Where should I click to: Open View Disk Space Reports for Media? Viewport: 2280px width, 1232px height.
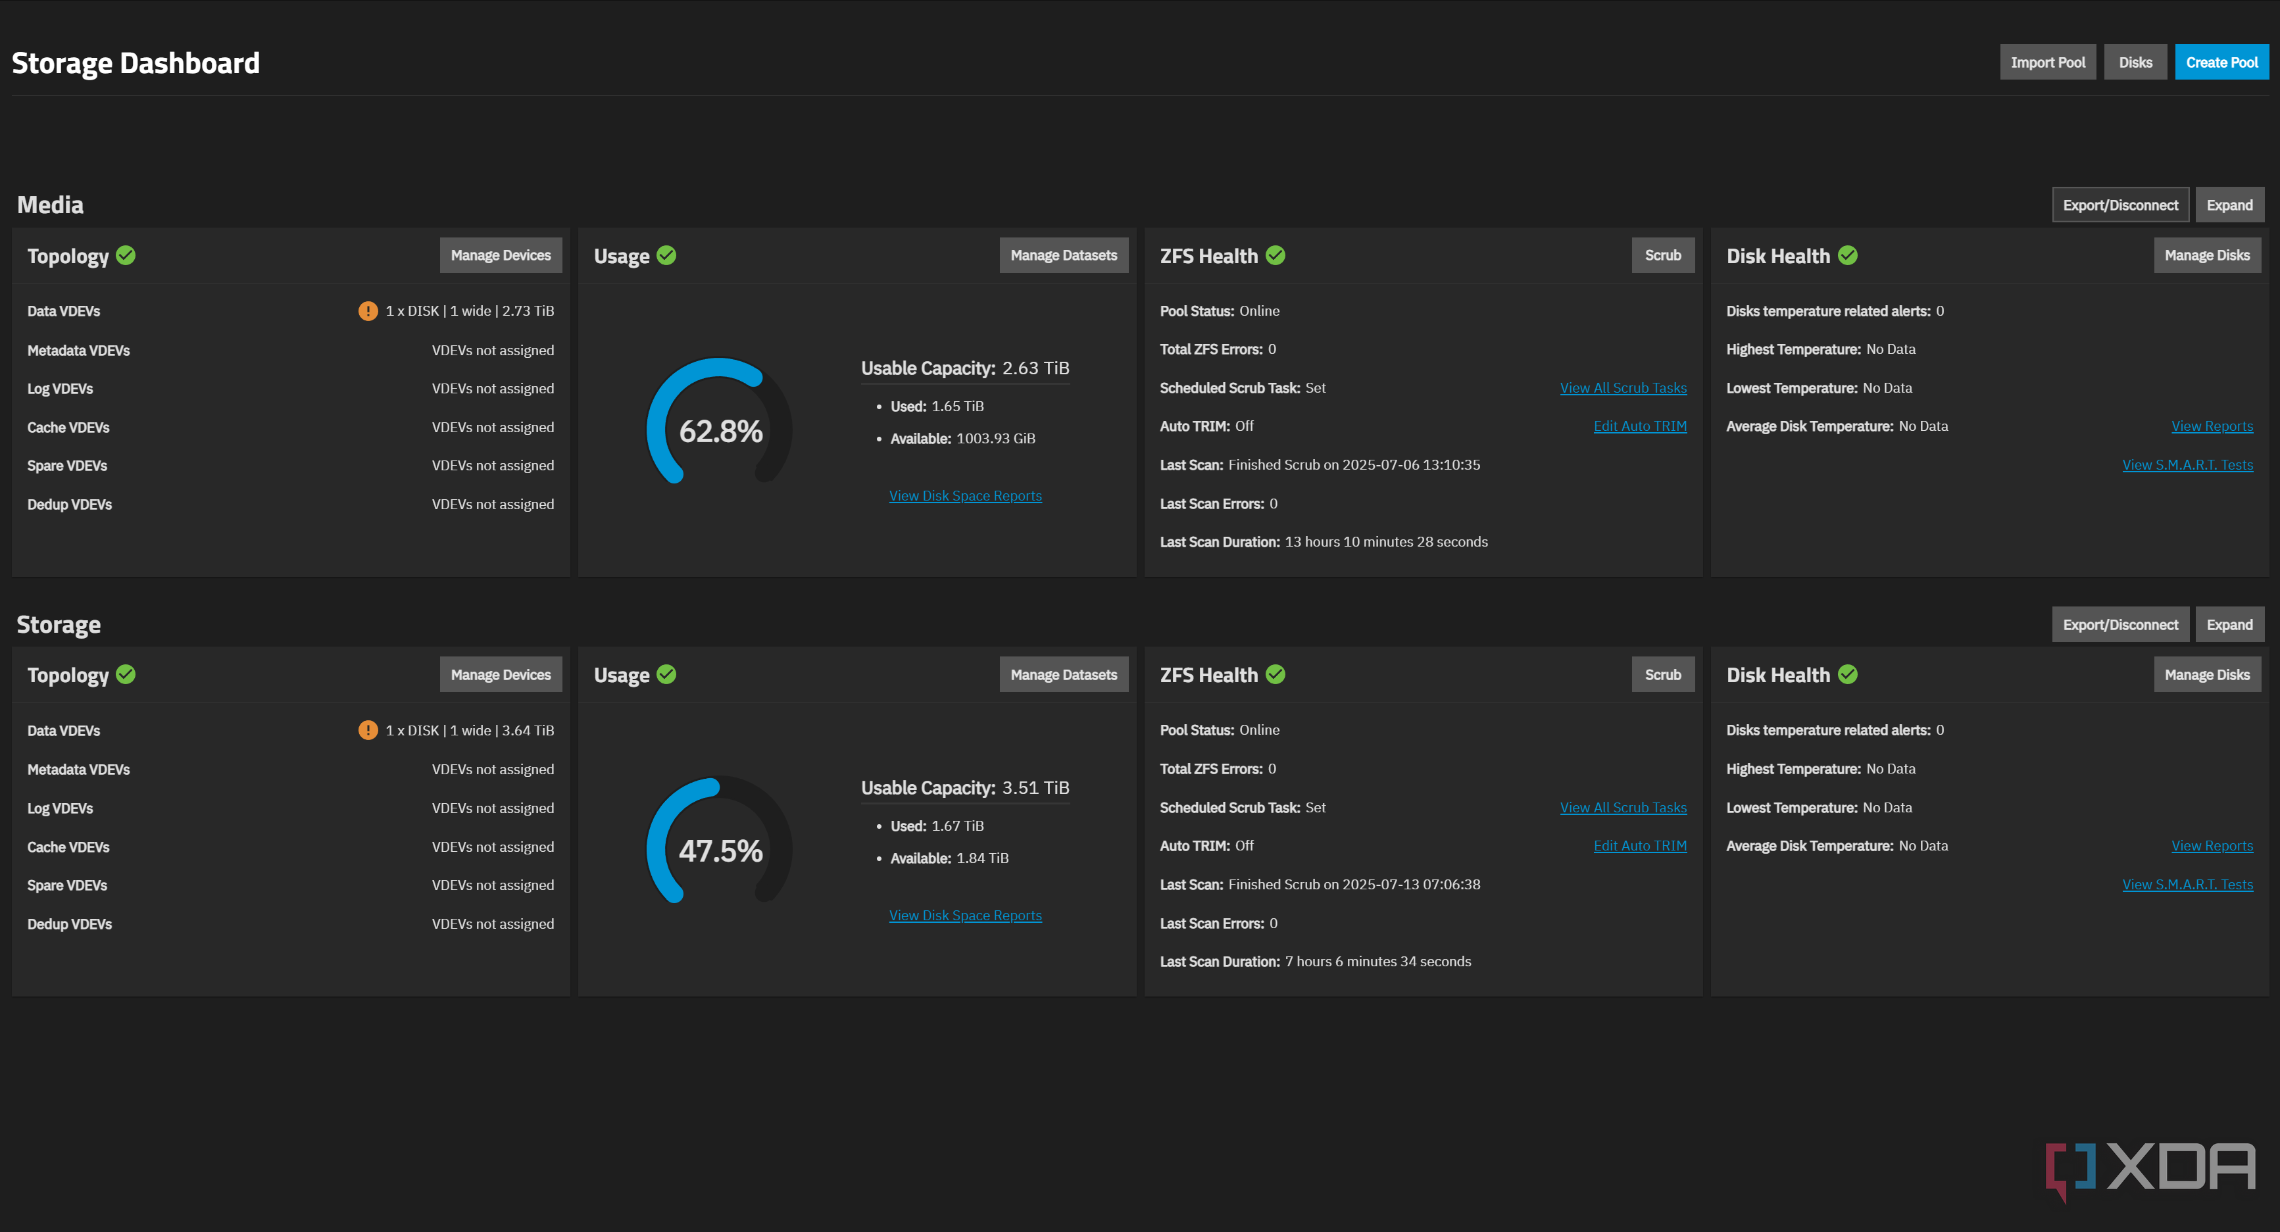[x=966, y=496]
